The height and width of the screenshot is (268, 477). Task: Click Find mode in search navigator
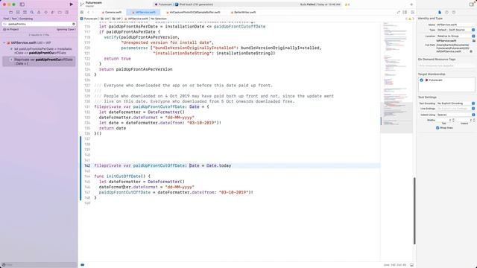point(6,19)
